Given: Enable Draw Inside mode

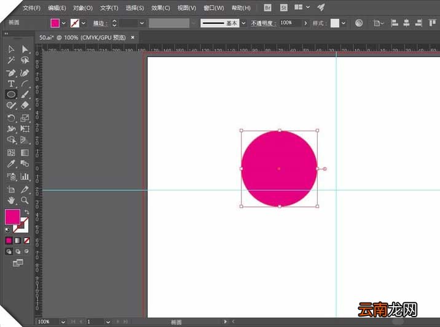Looking at the screenshot, I should (26, 252).
